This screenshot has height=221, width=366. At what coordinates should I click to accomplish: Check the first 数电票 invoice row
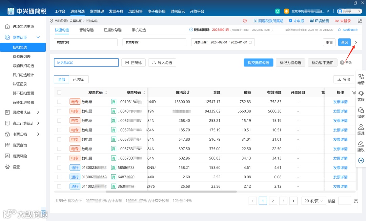click(59, 101)
